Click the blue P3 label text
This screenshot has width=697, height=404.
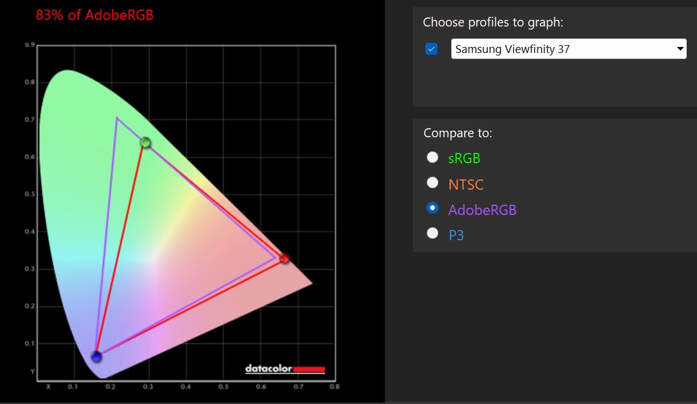click(x=456, y=235)
